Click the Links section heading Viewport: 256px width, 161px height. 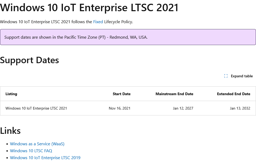click(10, 131)
